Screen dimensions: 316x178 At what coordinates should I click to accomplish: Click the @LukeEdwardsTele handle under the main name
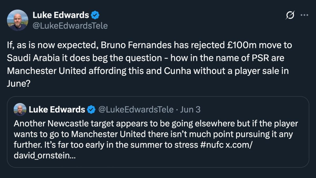click(x=70, y=26)
